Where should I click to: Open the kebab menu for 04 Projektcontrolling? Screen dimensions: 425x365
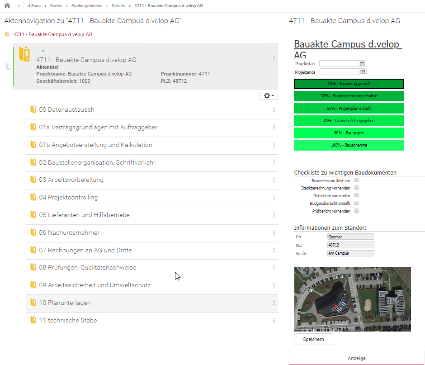pyautogui.click(x=274, y=197)
